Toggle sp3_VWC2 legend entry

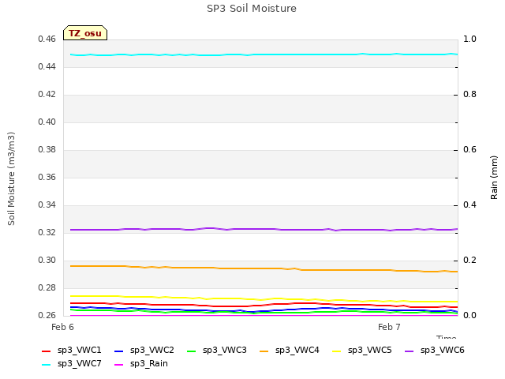point(144,351)
